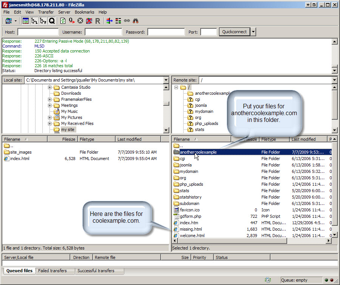Image resolution: width=340 pixels, height=285 pixels.
Task: Open the Transfer menu
Action: point(46,12)
